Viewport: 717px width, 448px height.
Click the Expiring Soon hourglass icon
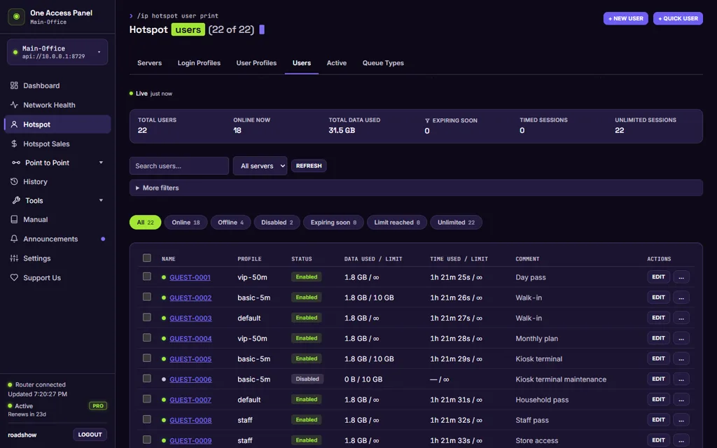pos(427,120)
